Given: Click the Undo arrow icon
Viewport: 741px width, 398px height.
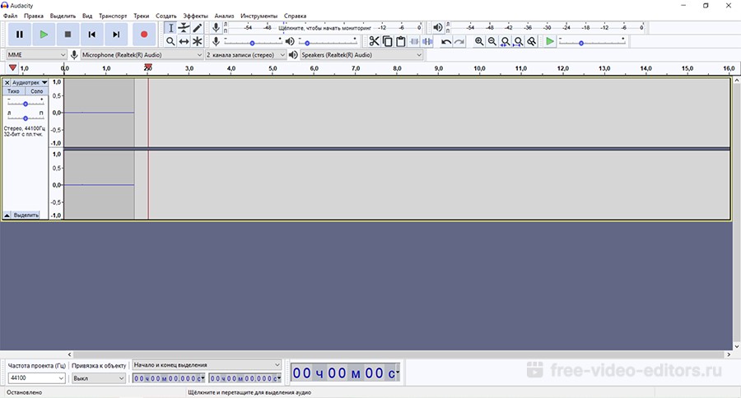Looking at the screenshot, I should coord(445,42).
